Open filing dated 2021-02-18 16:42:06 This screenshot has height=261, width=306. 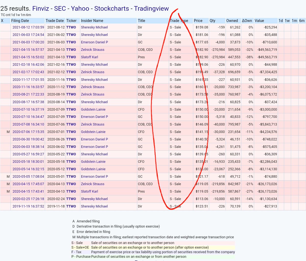coord(28,64)
